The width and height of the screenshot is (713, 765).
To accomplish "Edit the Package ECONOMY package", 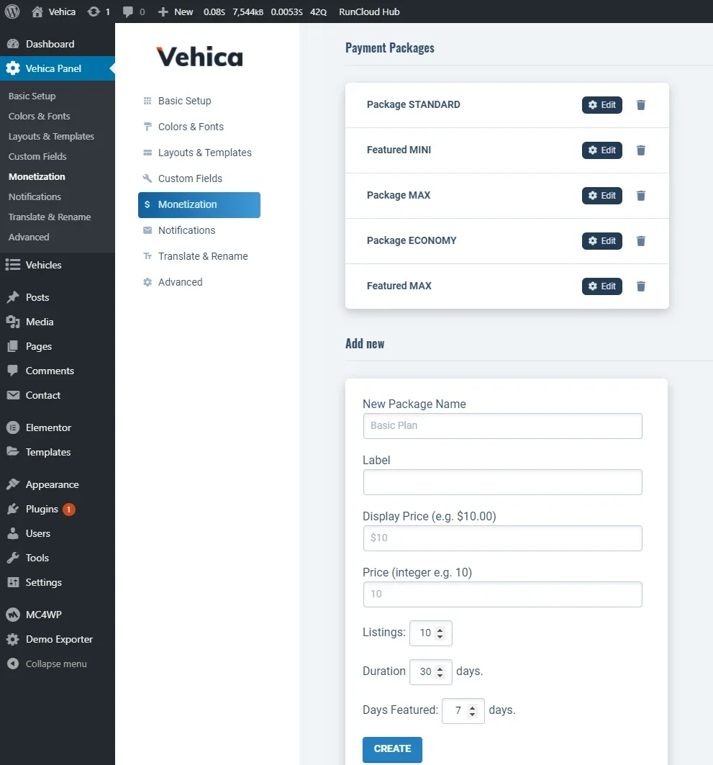I will point(601,241).
